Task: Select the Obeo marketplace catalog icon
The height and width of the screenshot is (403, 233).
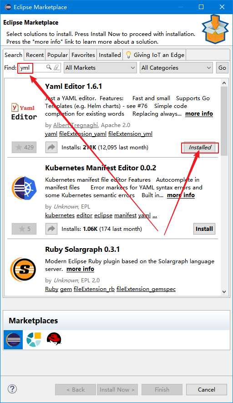Action: click(x=34, y=340)
